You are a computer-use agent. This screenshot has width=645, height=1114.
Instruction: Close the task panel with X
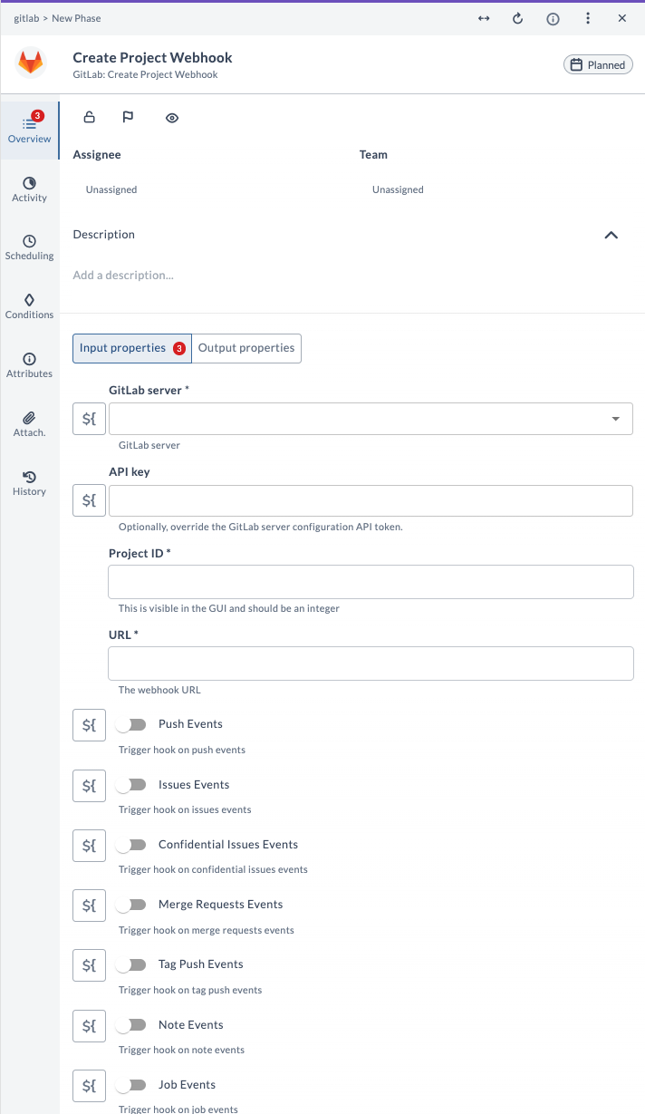pos(622,18)
